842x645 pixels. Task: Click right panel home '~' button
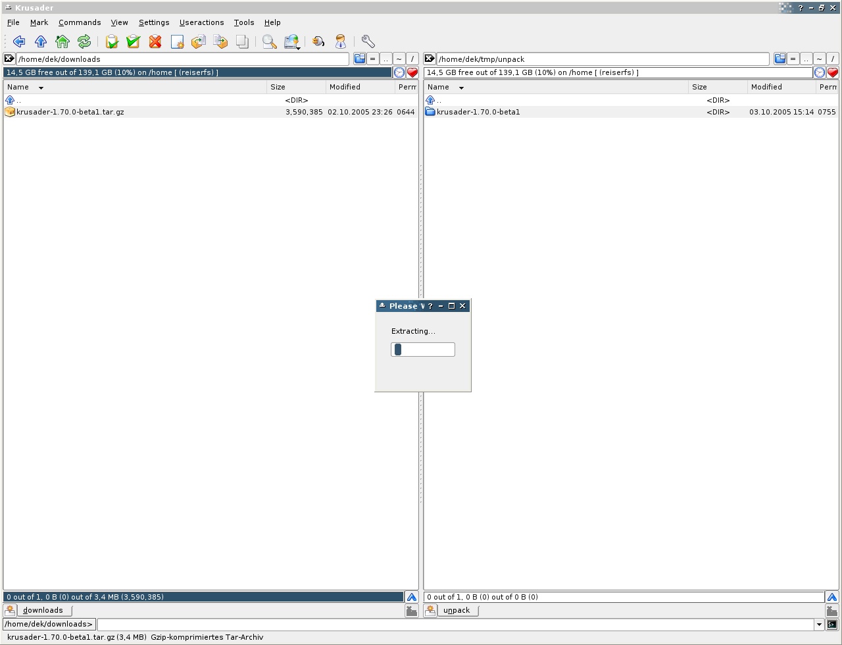click(820, 59)
